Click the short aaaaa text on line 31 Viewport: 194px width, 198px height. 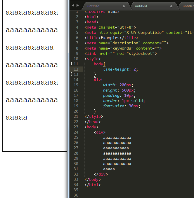109,169
